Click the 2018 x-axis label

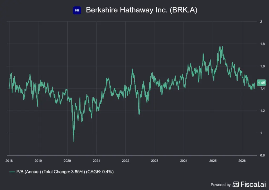[9, 161]
